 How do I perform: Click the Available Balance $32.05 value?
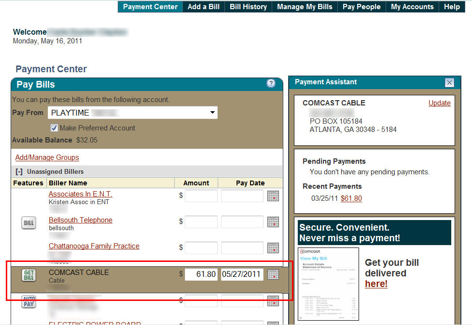coord(87,140)
